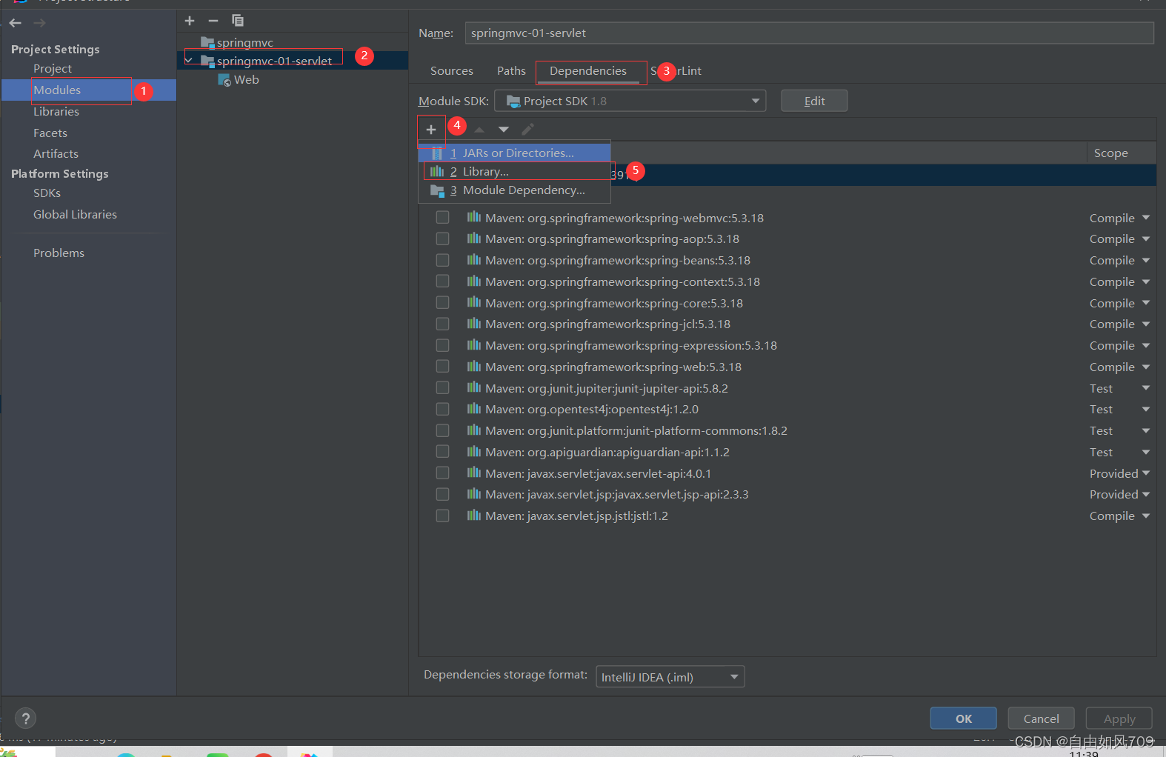Click library icon beside spring-webmvc:5.3.18

474,217
